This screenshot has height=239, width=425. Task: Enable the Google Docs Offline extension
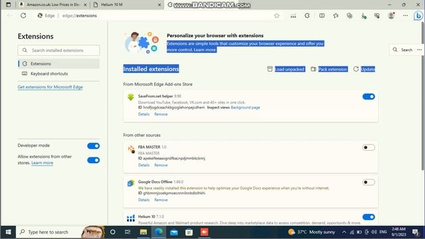369,182
